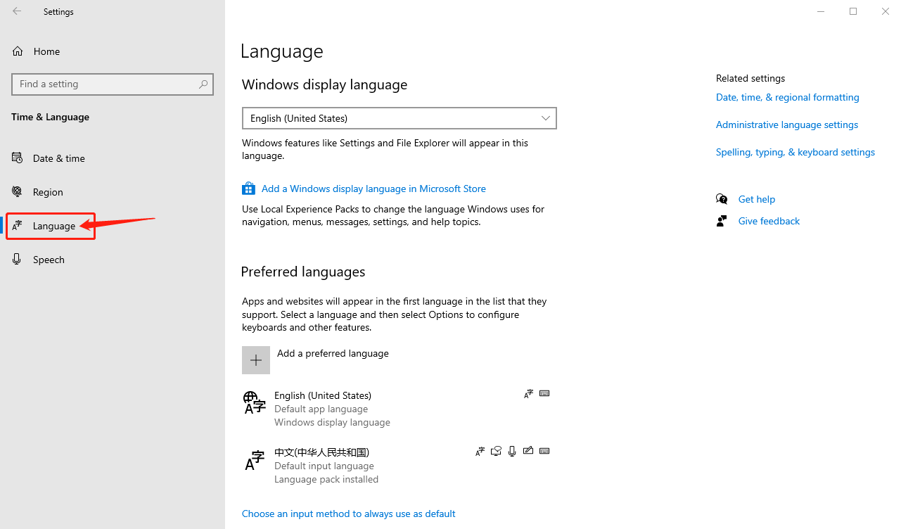Open Date, time, & regional formatting link
This screenshot has height=529, width=901.
[788, 97]
